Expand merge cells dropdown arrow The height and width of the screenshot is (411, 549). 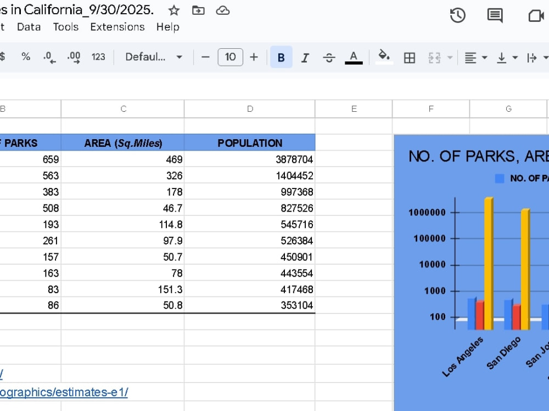tap(450, 58)
